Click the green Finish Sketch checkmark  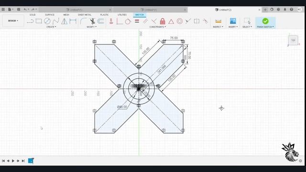[x=265, y=21]
